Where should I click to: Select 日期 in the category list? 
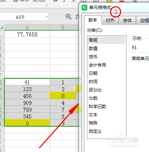tap(107, 73)
